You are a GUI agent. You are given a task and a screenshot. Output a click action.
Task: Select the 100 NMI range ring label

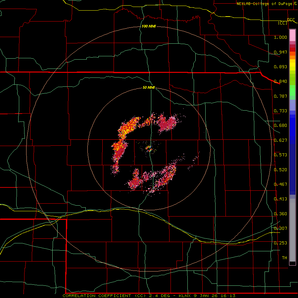149,26
